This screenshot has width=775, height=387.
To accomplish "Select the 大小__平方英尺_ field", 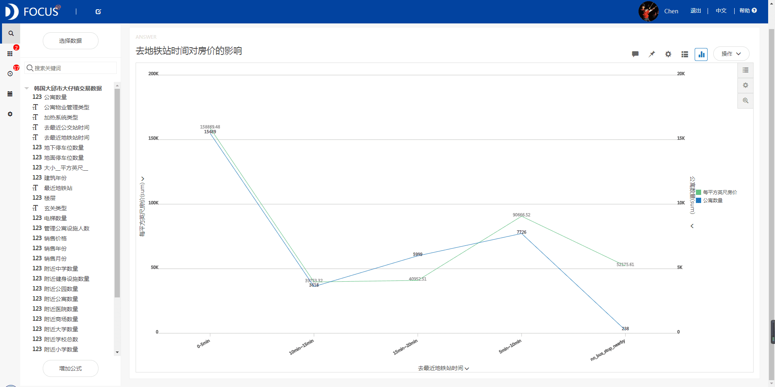I will (x=66, y=168).
